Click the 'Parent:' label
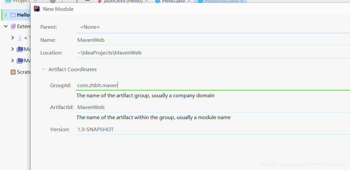This screenshot has width=350, height=170. pyautogui.click(x=49, y=27)
